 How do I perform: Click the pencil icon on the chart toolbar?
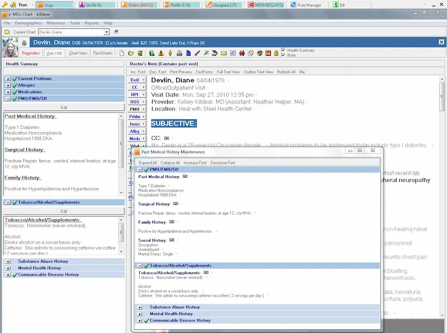coord(197,52)
